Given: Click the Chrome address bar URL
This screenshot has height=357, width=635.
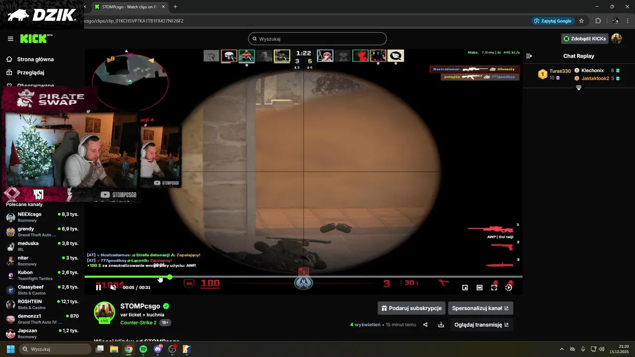Looking at the screenshot, I should (134, 21).
